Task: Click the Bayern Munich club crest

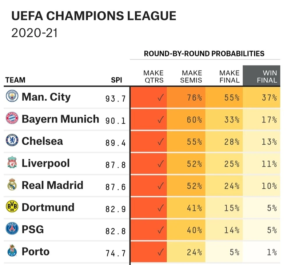Action: (12, 118)
